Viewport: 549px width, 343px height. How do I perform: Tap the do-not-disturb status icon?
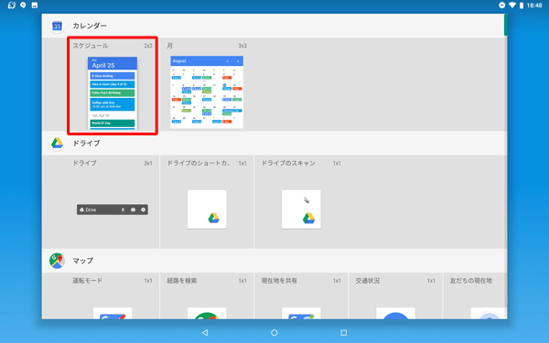(x=501, y=5)
